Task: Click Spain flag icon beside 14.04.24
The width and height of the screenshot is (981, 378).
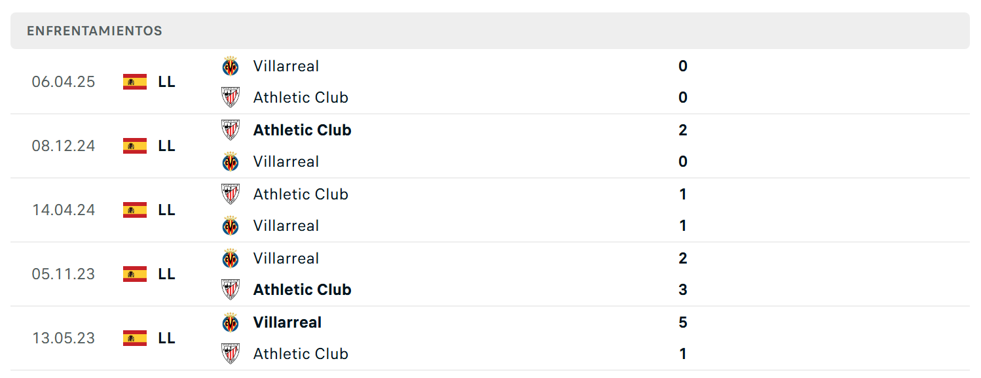Action: point(135,210)
